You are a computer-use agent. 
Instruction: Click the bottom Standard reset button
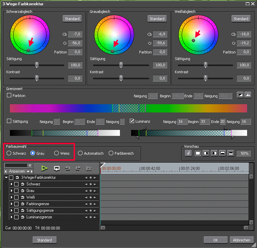[44, 240]
